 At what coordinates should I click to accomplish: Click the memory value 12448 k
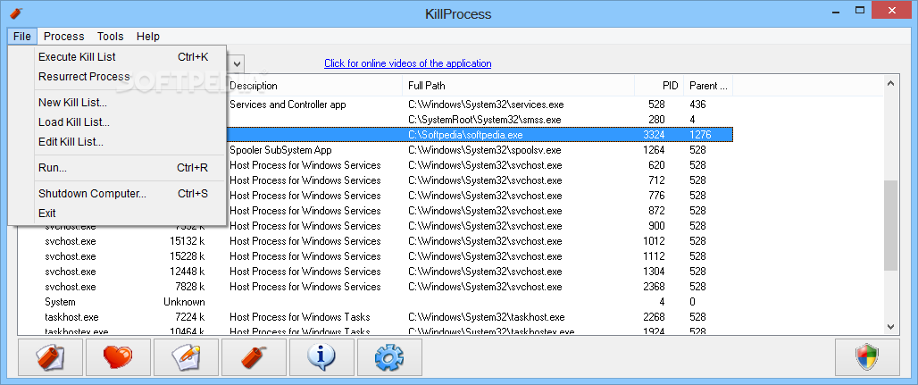[x=188, y=272]
